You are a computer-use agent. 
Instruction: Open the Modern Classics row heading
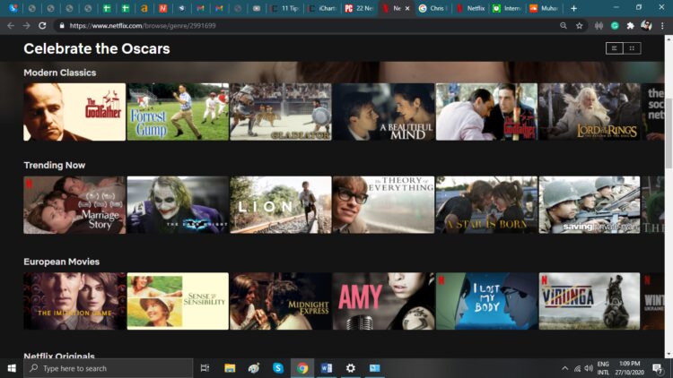coord(59,73)
